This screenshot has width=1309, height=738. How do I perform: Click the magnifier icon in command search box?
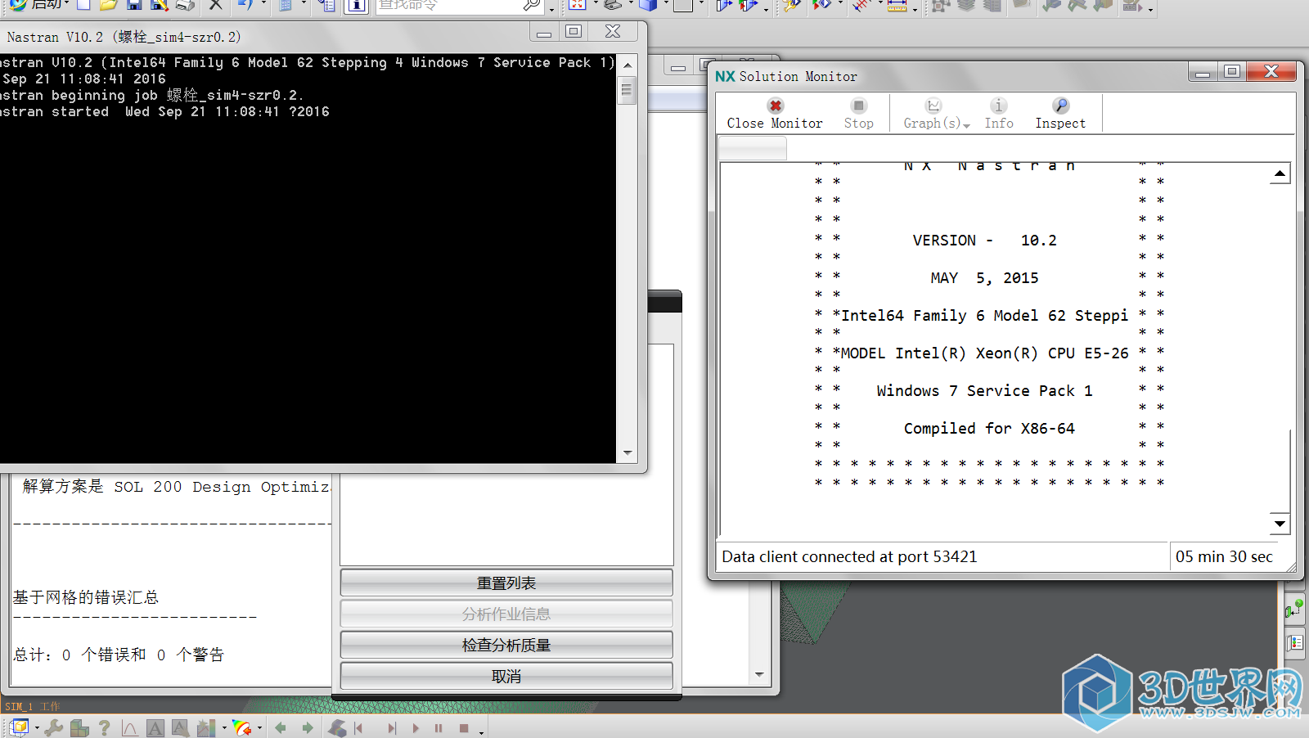click(532, 5)
